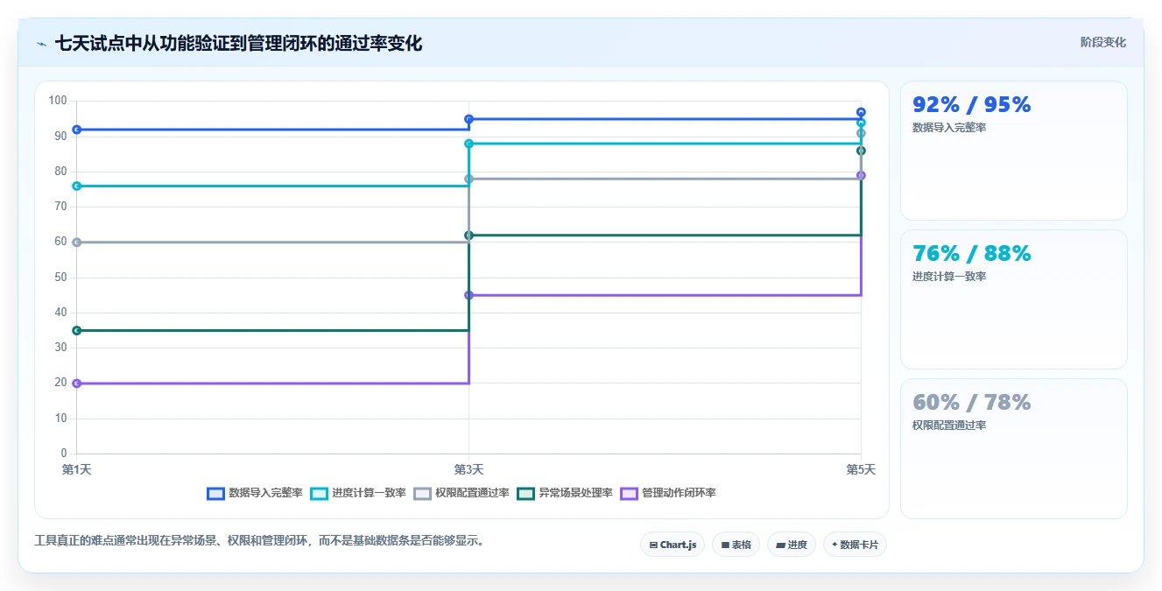This screenshot has height=591, width=1162.
Task: Click the 第1天 data point at value 76
Action: pyautogui.click(x=77, y=186)
